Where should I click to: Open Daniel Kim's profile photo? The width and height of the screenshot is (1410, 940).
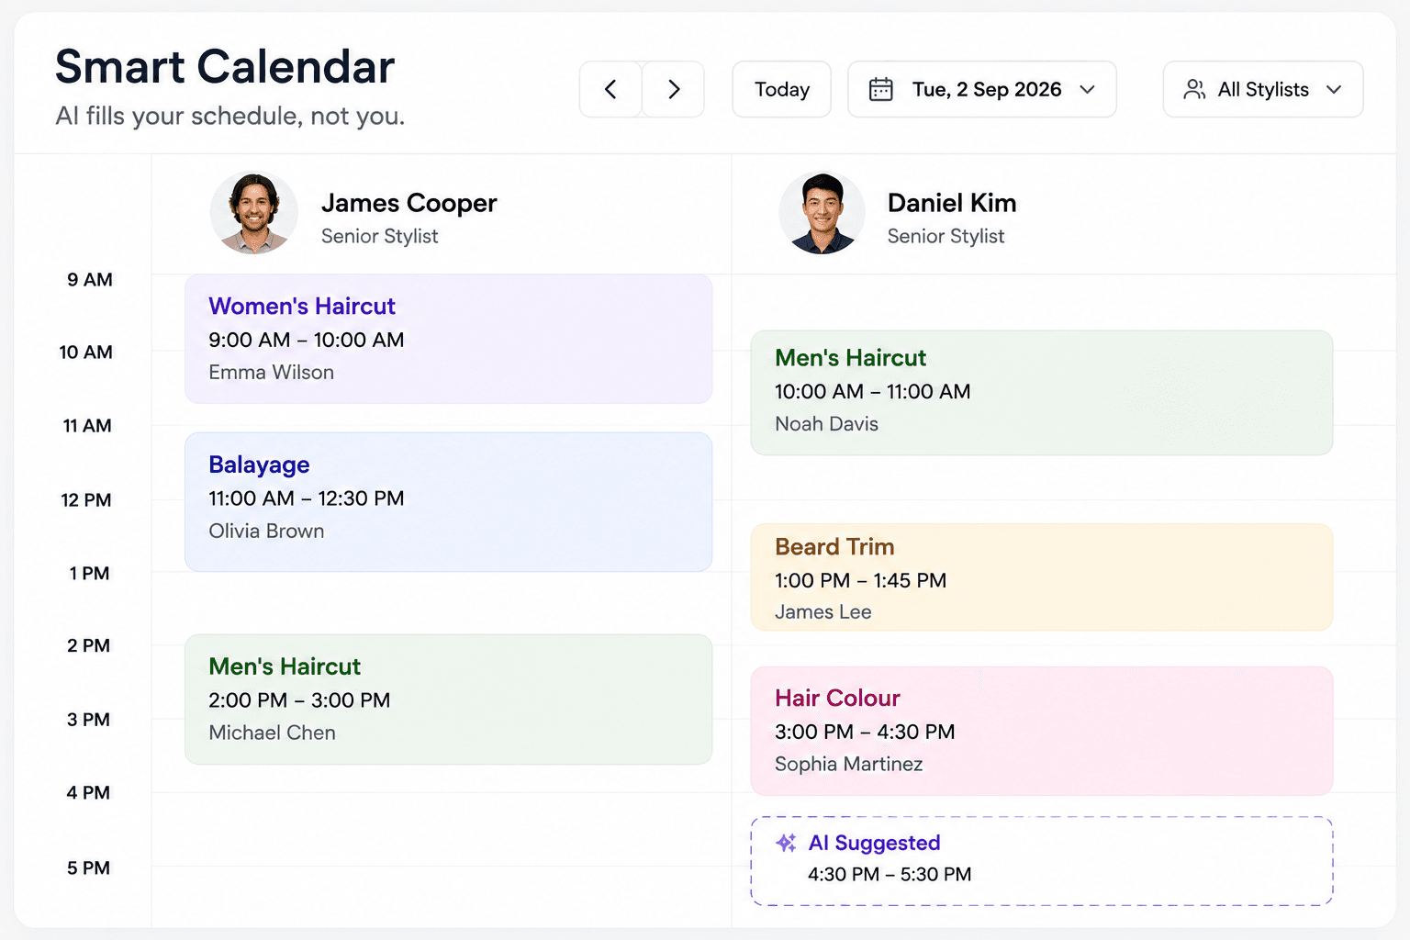[x=822, y=213]
